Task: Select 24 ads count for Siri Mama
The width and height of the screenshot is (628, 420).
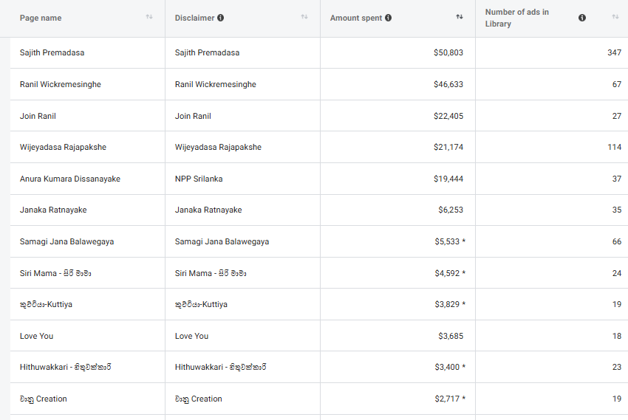Action: click(617, 273)
